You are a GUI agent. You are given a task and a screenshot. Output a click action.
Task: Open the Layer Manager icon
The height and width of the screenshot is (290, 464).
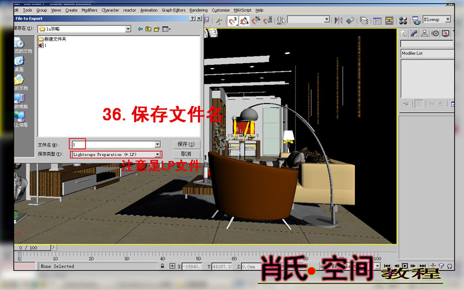(x=364, y=21)
